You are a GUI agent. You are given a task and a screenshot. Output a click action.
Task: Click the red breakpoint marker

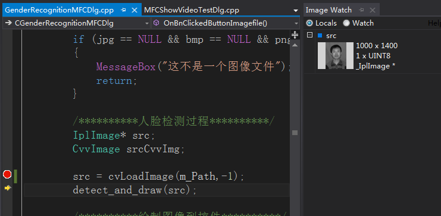point(7,174)
